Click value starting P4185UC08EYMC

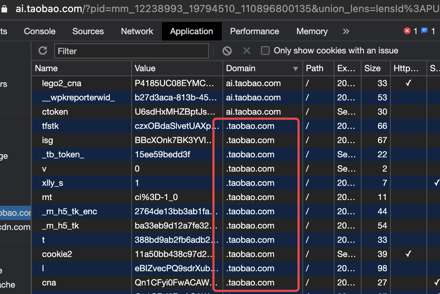[x=175, y=83]
